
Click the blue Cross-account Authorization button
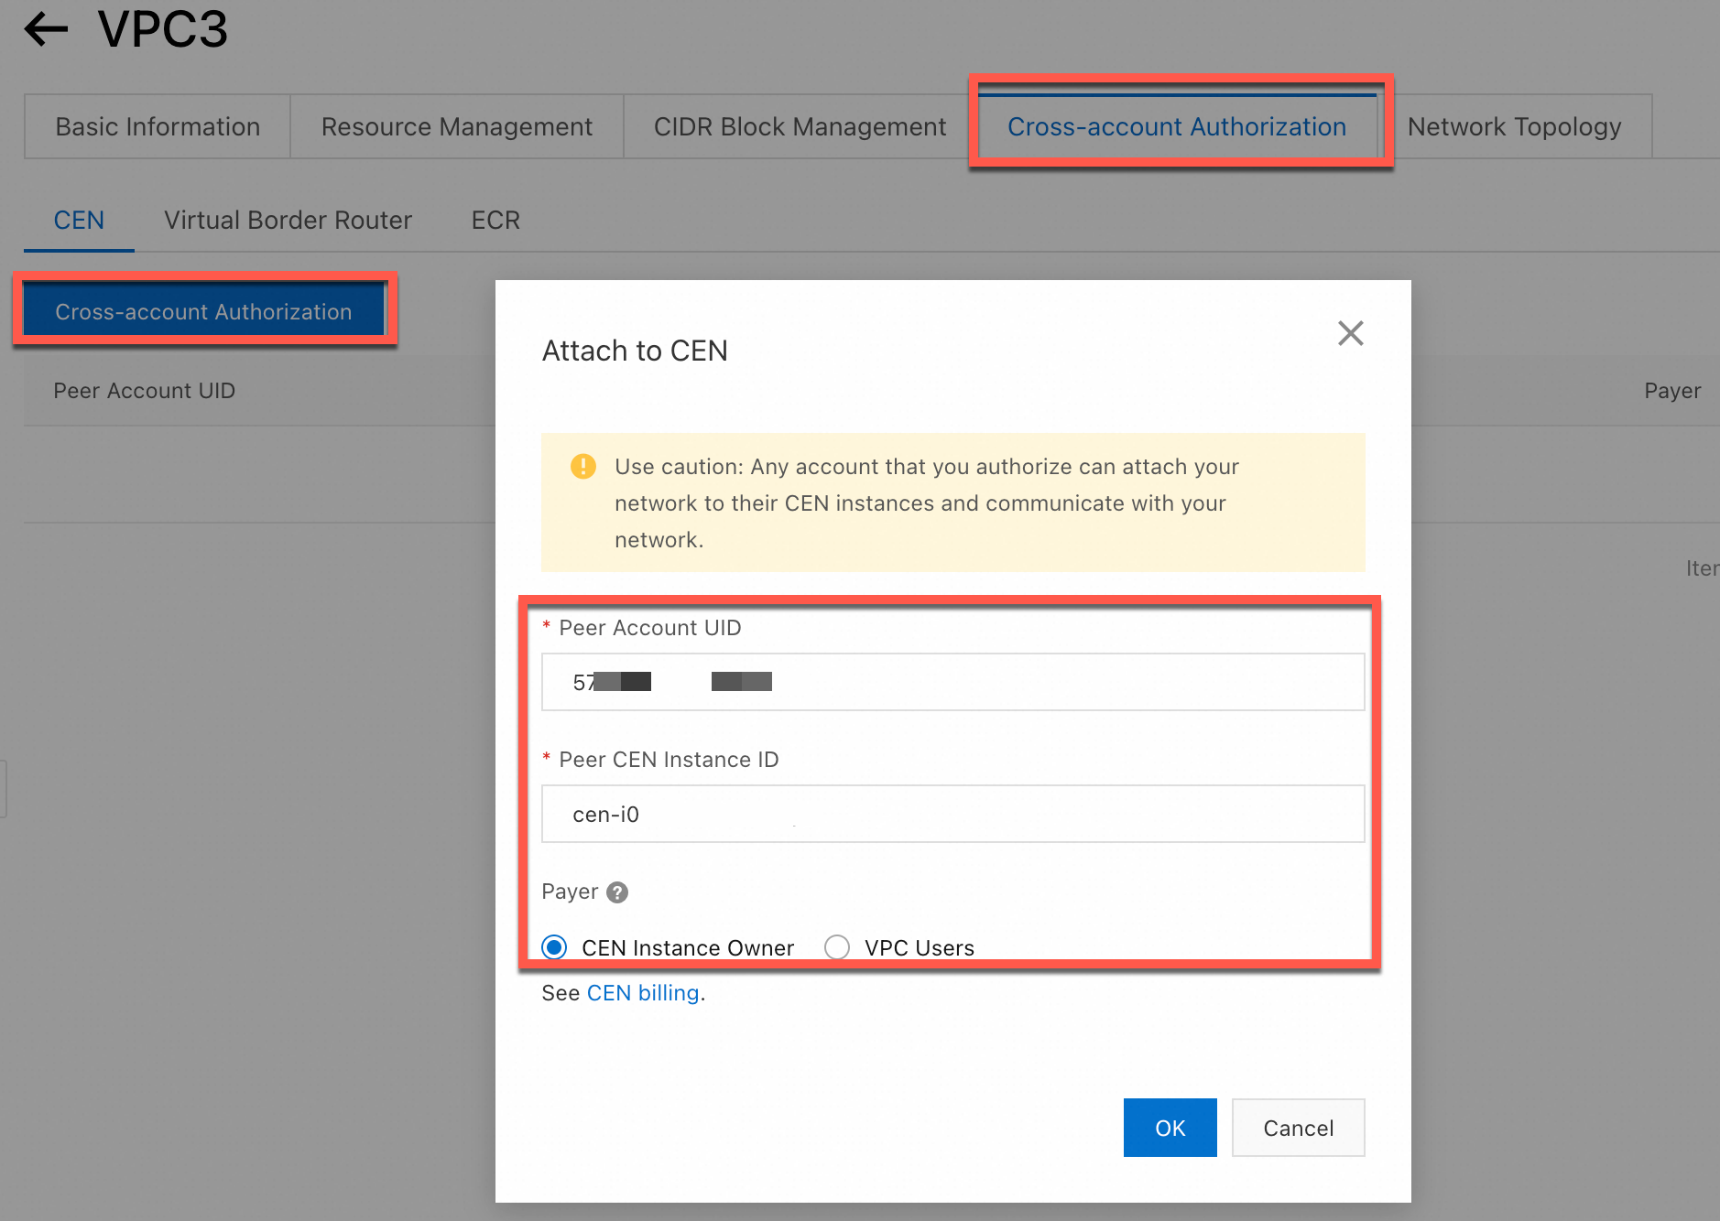pyautogui.click(x=203, y=311)
